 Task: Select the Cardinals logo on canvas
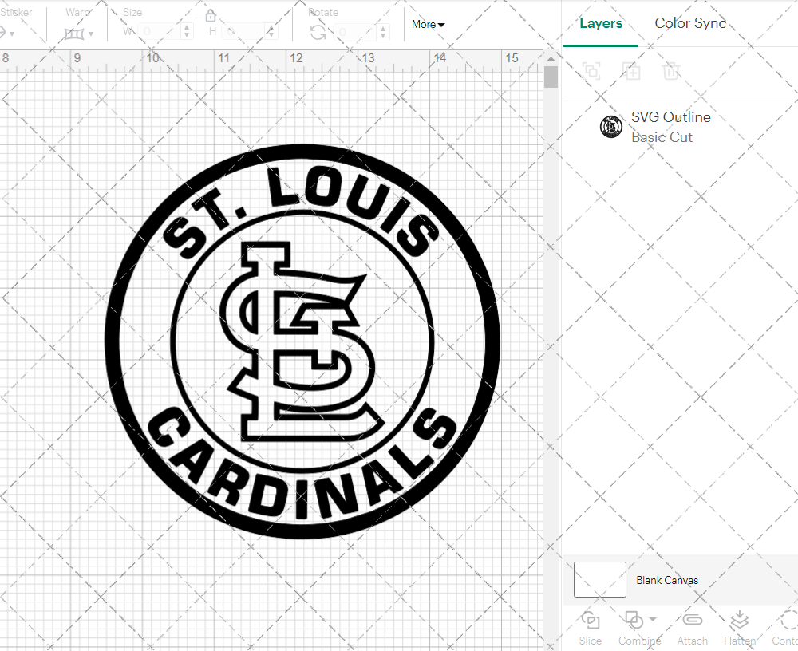click(302, 341)
